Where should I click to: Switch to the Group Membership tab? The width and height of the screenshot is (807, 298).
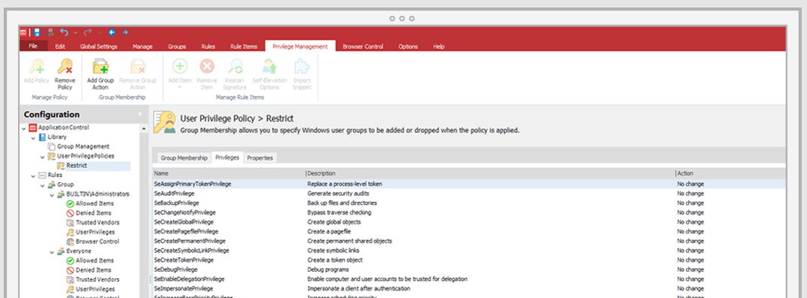point(184,158)
